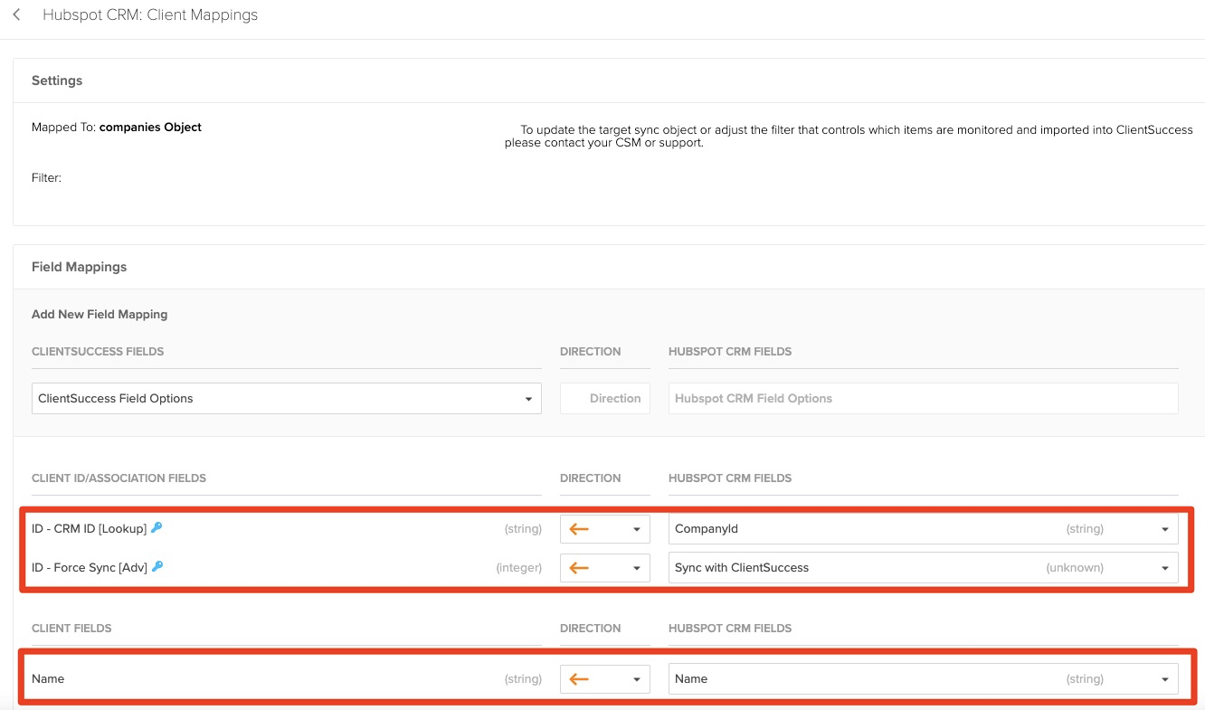Click the Name client field label
1205x710 pixels.
[x=48, y=678]
